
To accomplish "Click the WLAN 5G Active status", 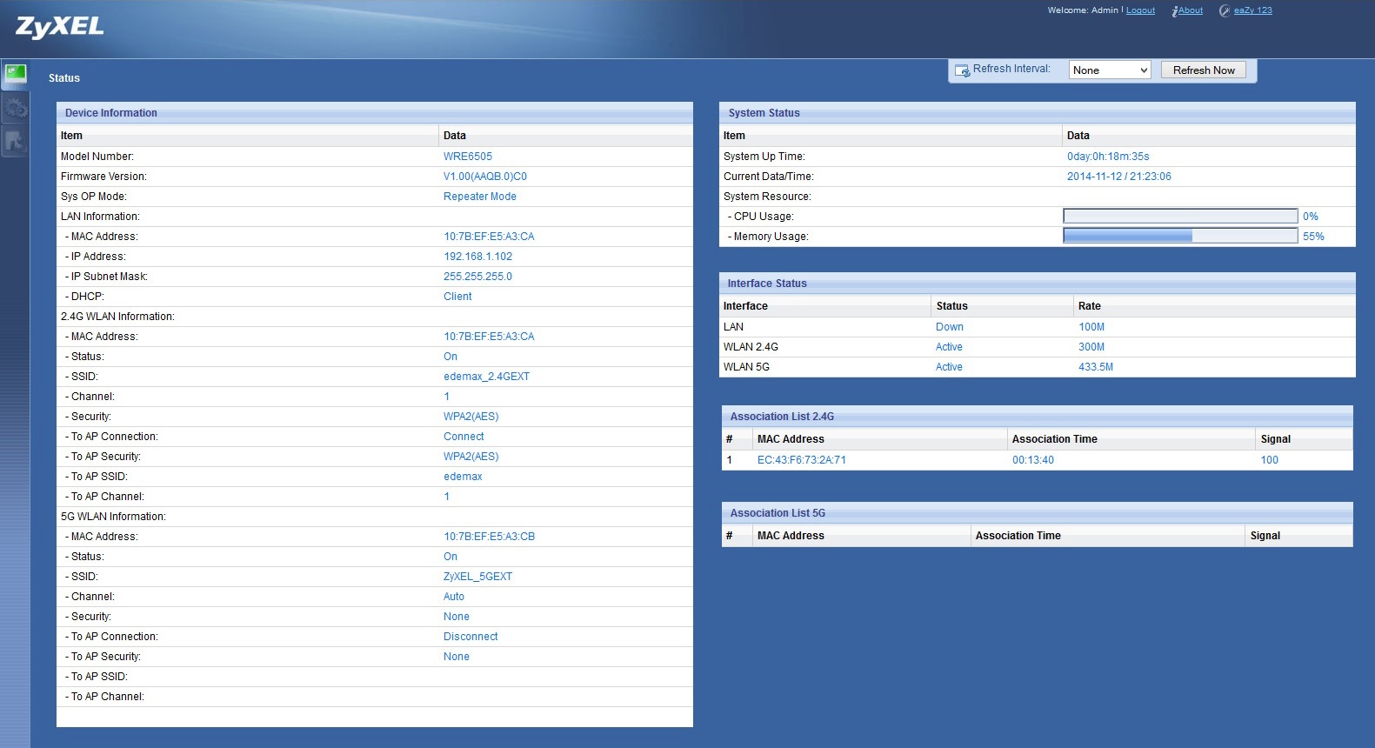I will [x=949, y=367].
